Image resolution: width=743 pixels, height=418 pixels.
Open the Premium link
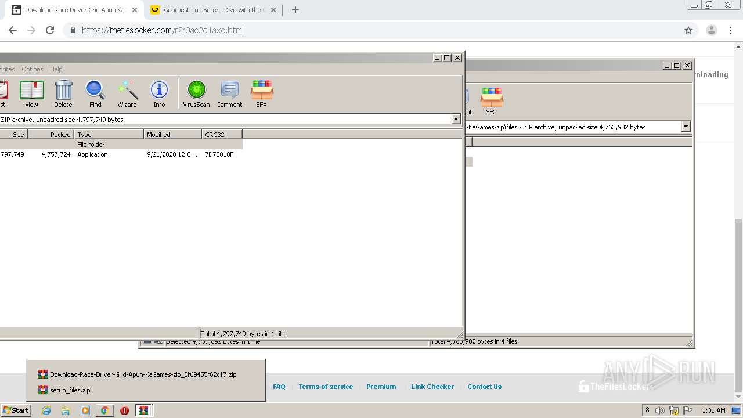pos(381,387)
